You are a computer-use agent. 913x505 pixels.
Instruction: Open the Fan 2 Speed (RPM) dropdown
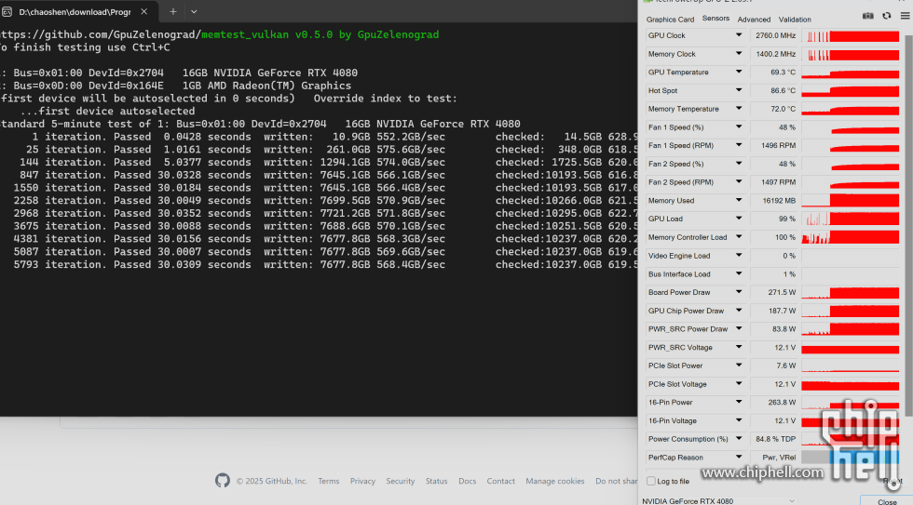738,182
